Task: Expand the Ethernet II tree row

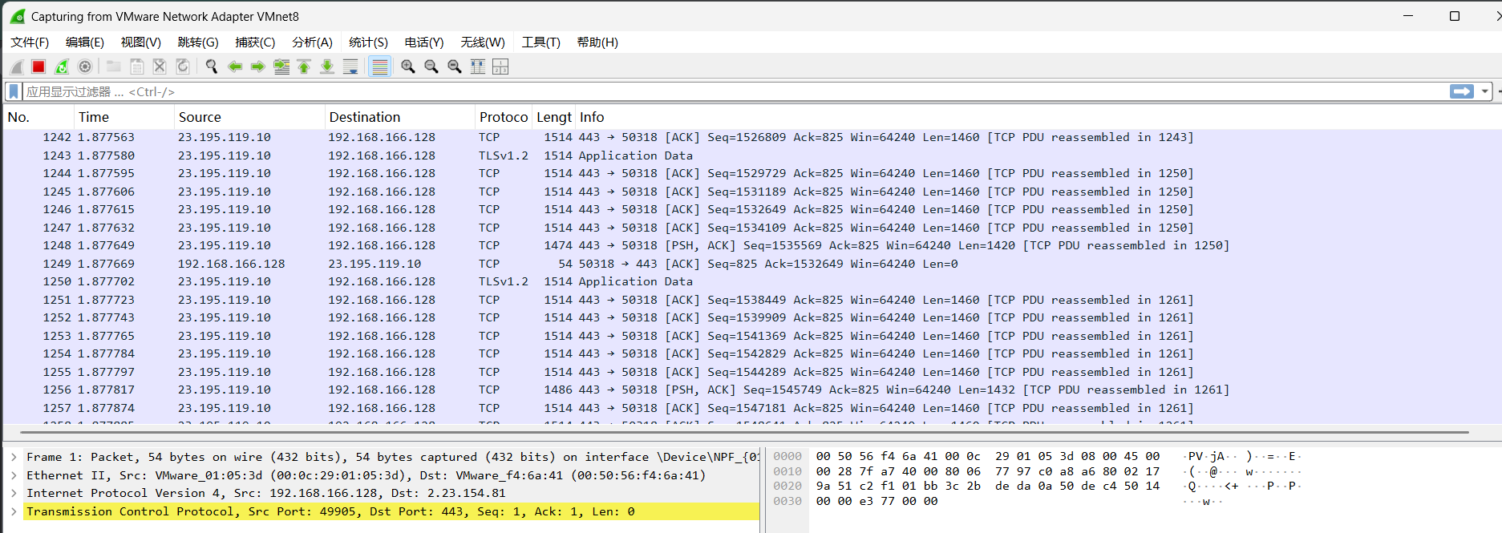Action: 14,475
